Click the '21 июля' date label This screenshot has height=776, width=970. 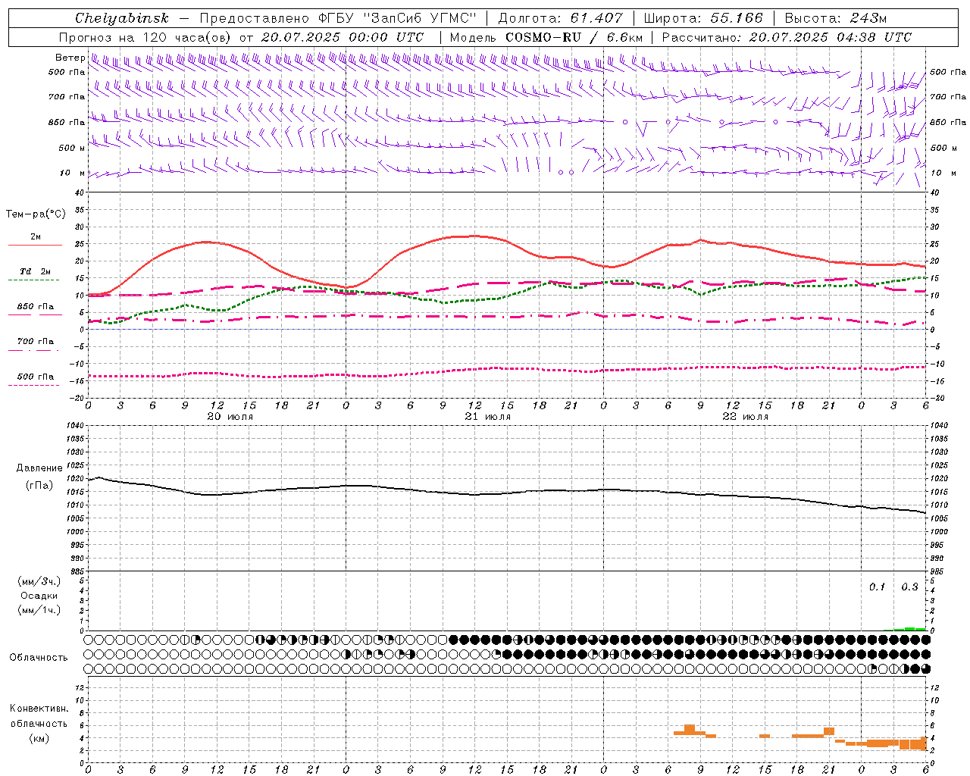(x=488, y=417)
